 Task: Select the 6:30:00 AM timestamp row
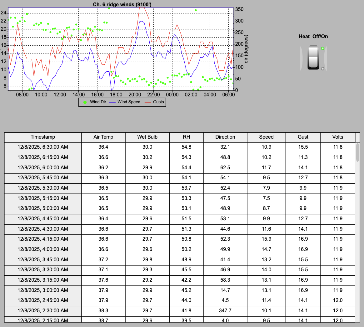[180, 147]
